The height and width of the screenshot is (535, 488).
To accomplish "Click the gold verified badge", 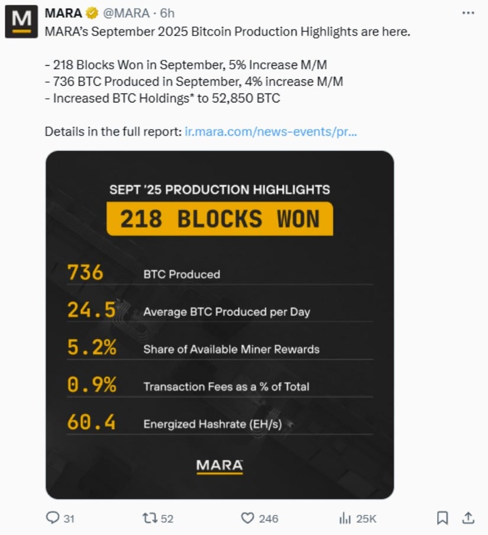I will tap(92, 13).
